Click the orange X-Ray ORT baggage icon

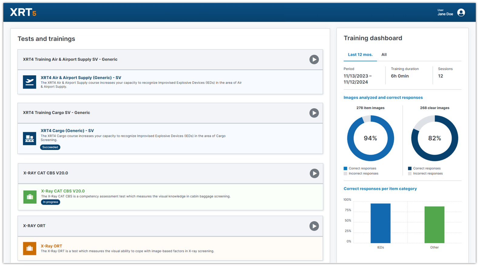click(x=29, y=249)
